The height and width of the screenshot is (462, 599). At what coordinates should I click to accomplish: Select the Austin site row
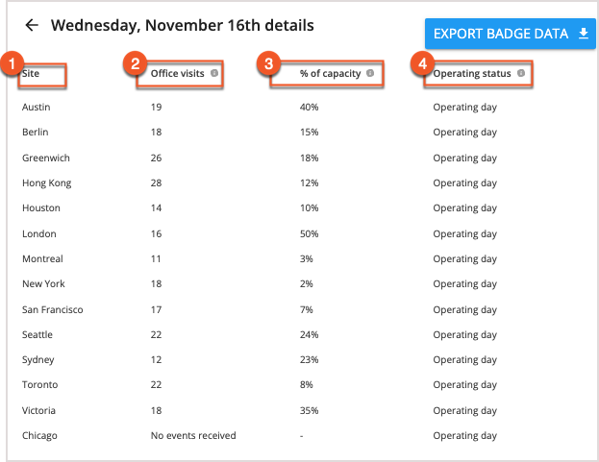pos(36,107)
